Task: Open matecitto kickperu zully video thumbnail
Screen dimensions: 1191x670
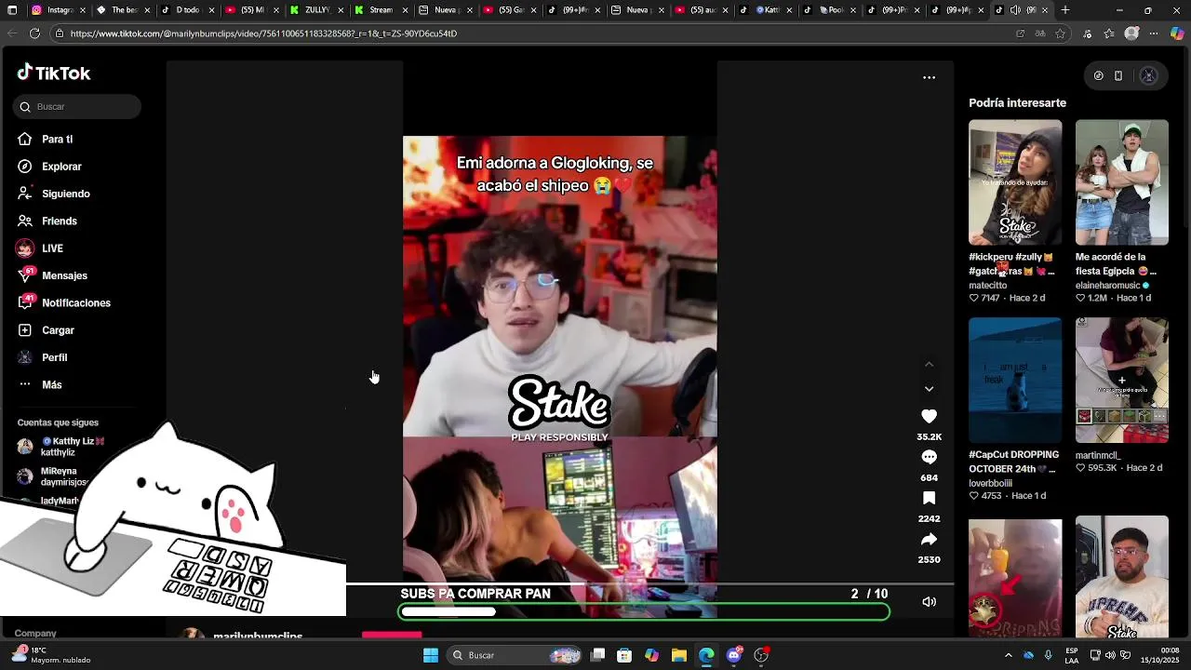Action: tap(1015, 182)
